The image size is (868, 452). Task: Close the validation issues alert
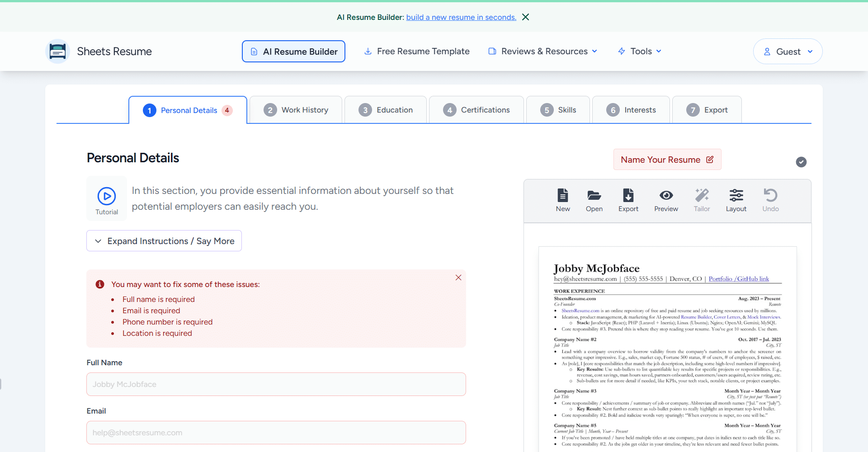458,278
